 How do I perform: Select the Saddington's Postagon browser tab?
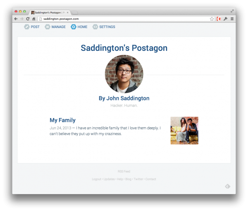point(49,12)
